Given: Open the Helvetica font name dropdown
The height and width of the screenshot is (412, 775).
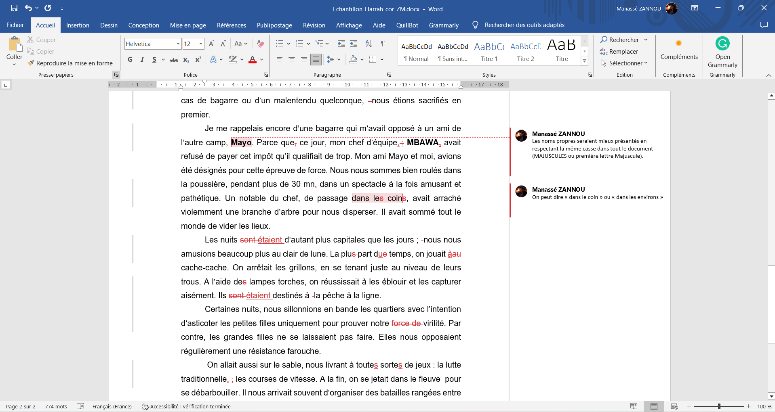Looking at the screenshot, I should click(x=178, y=44).
